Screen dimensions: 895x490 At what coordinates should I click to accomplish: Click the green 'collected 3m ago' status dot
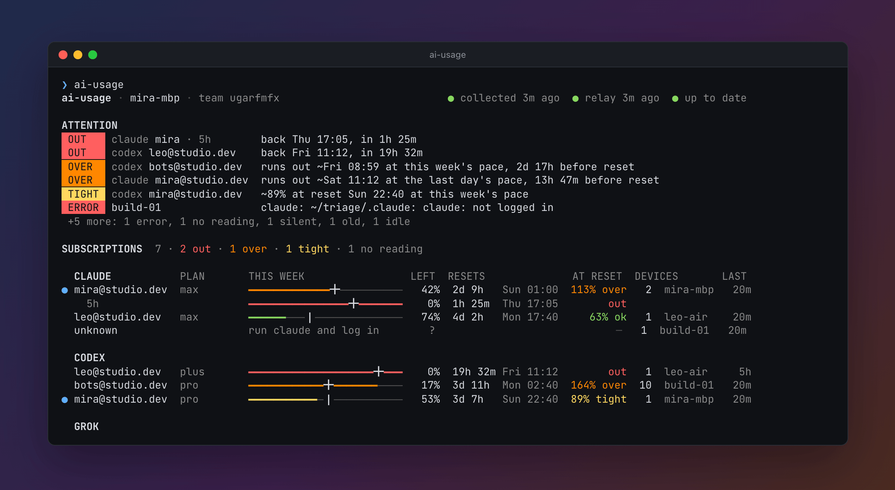coord(451,99)
